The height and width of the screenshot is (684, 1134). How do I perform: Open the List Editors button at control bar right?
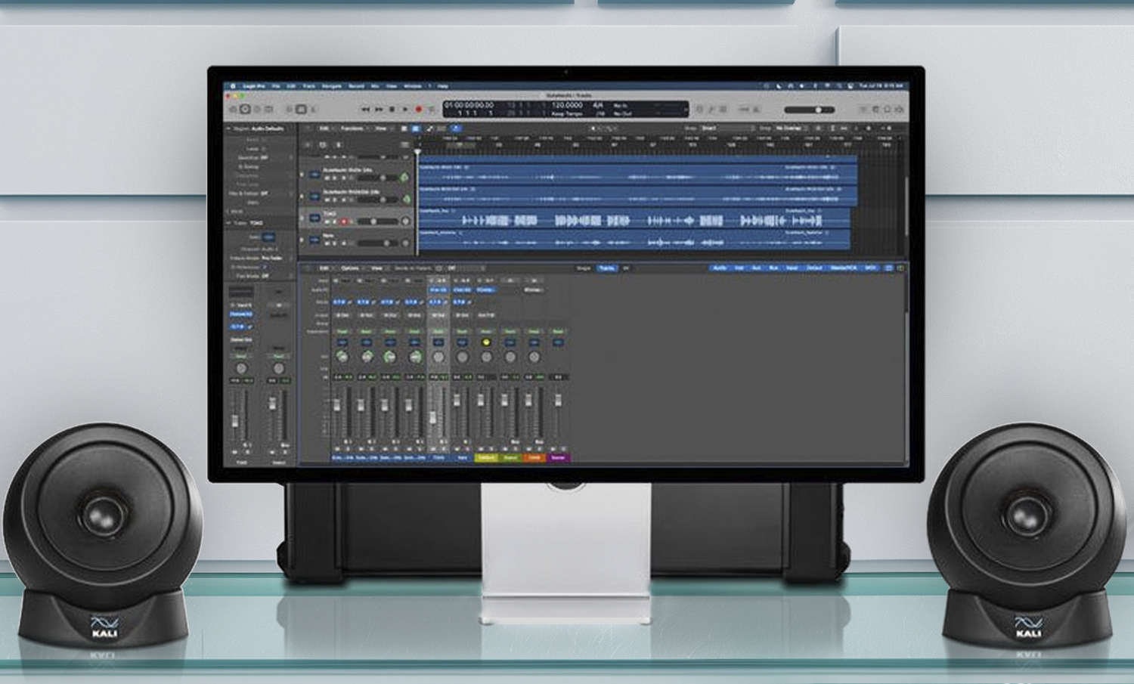click(863, 110)
